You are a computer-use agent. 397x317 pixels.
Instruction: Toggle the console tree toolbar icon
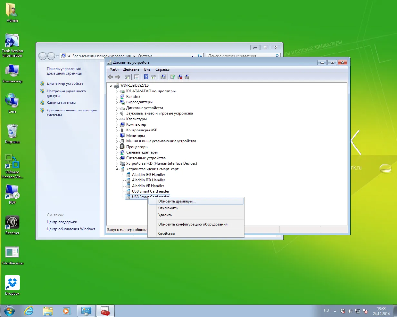[x=127, y=77]
